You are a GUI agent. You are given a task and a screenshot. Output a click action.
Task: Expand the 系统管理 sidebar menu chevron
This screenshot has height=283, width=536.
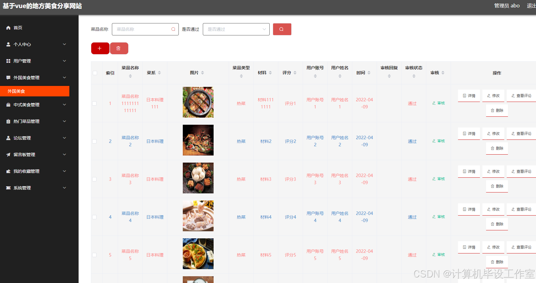(x=64, y=188)
